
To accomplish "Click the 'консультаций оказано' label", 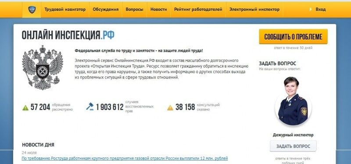I will click(208, 107).
